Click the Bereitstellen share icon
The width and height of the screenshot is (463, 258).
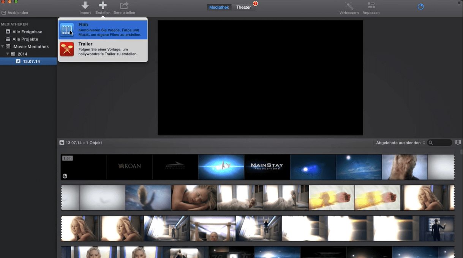(x=124, y=5)
